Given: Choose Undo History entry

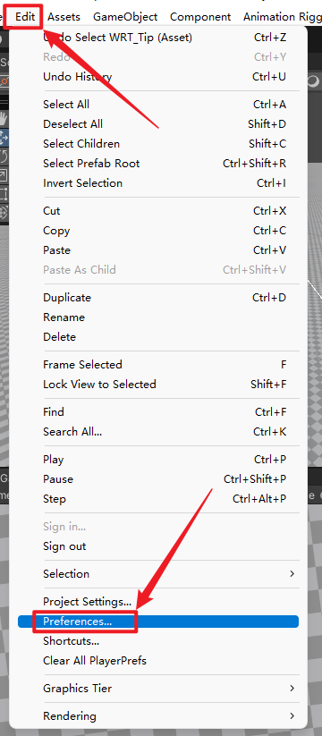Looking at the screenshot, I should click(x=158, y=77).
